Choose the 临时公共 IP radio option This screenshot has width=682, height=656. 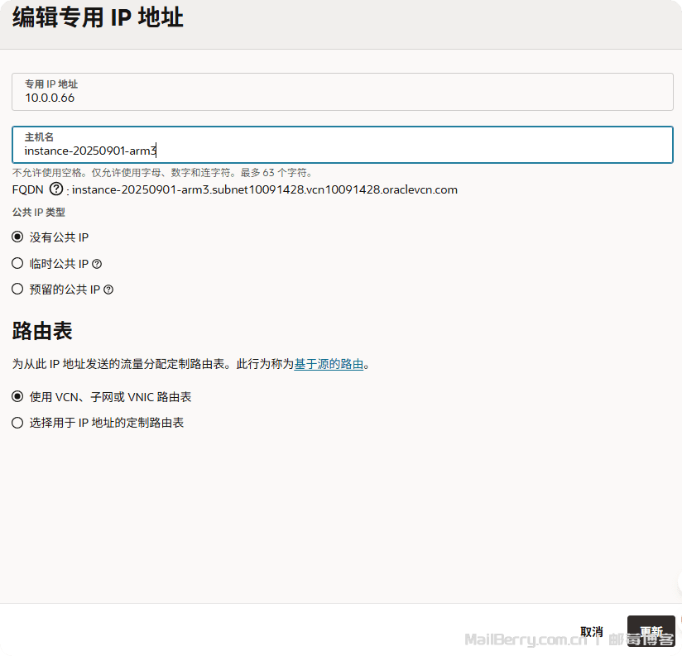tap(17, 264)
